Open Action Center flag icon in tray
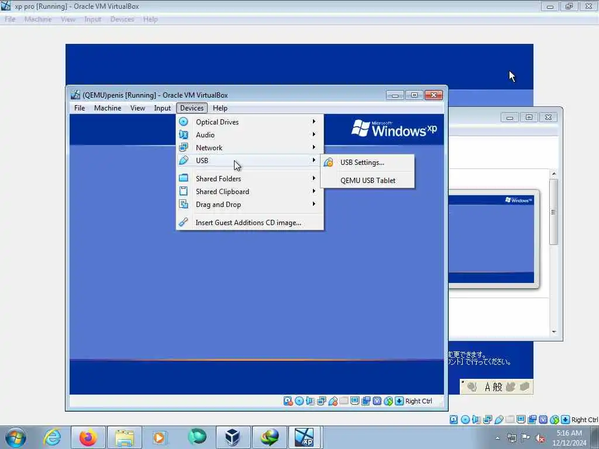 click(x=526, y=438)
